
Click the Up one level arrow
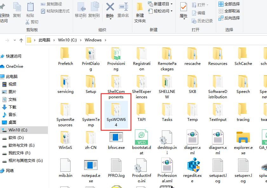click(21, 40)
